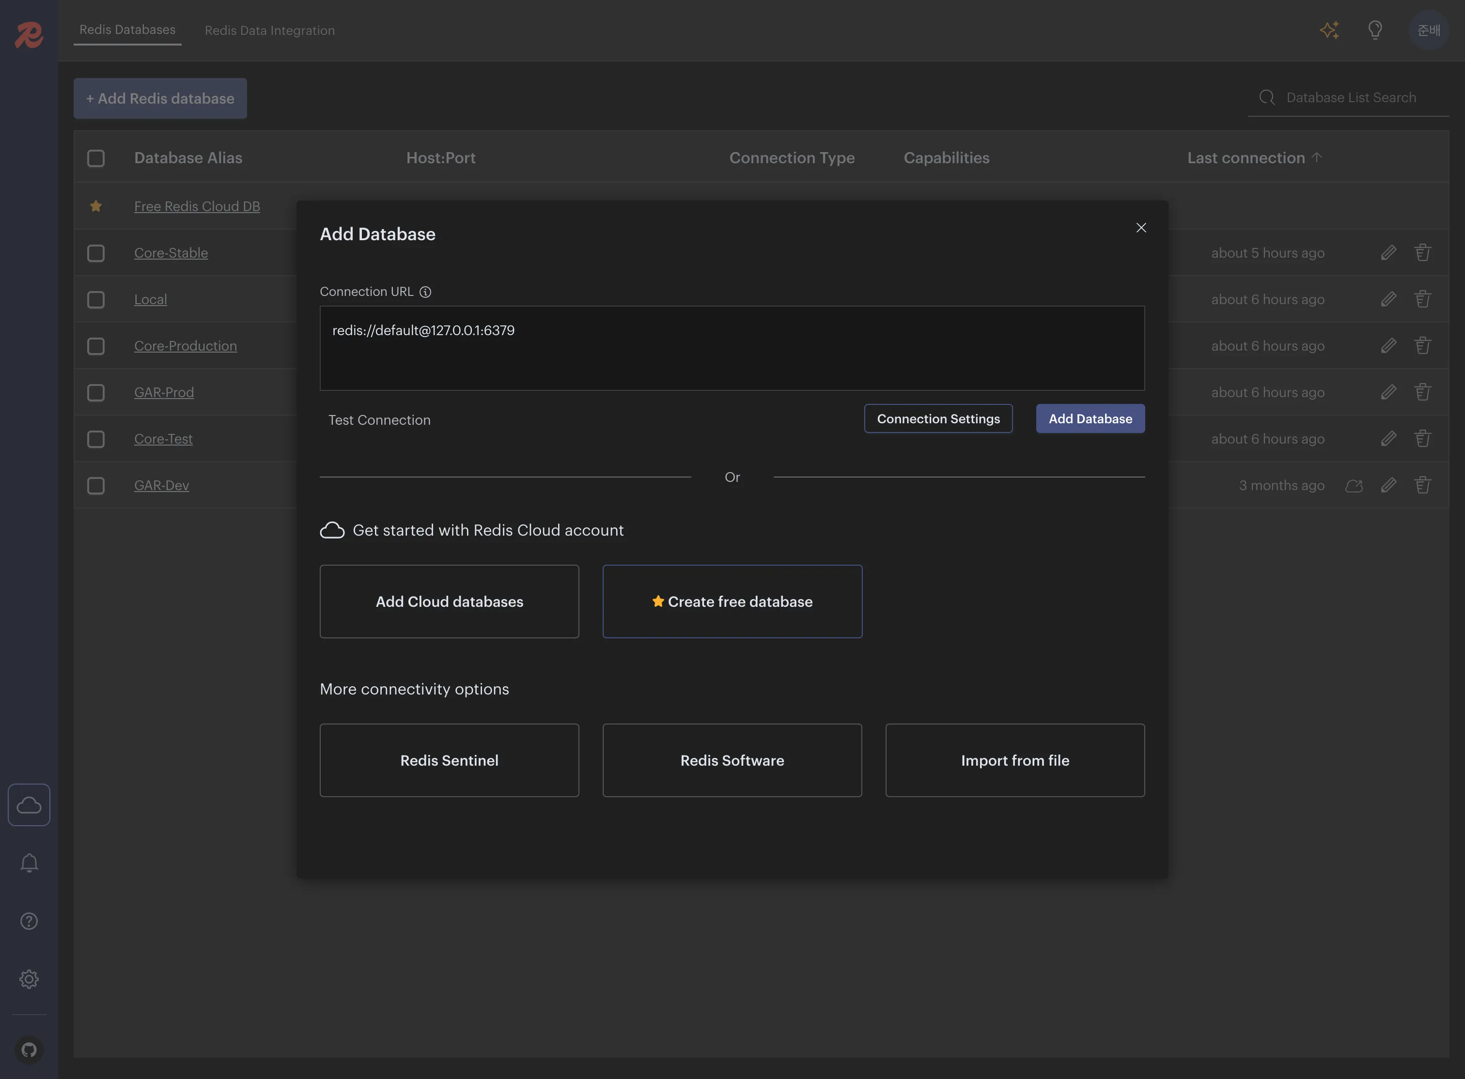This screenshot has width=1465, height=1079.
Task: Open the insights lightbulb icon
Action: [x=1375, y=30]
